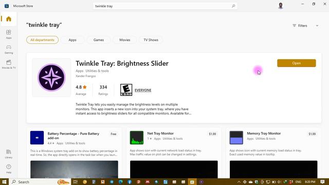Click the Free price on Battery Percentage
The width and height of the screenshot is (329, 185).
[x=114, y=134]
